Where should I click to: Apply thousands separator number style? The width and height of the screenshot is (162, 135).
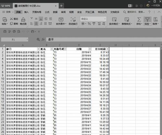94,24
